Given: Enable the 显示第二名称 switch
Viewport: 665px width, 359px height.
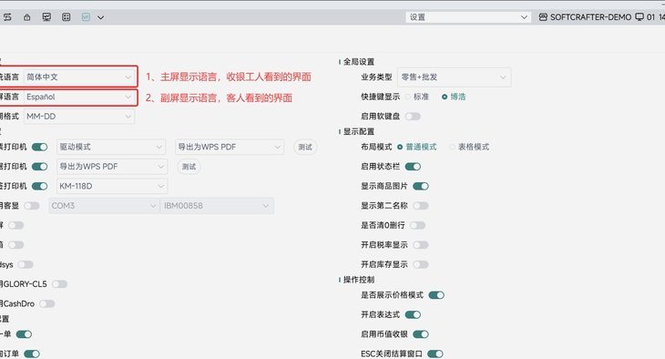Looking at the screenshot, I should [421, 206].
